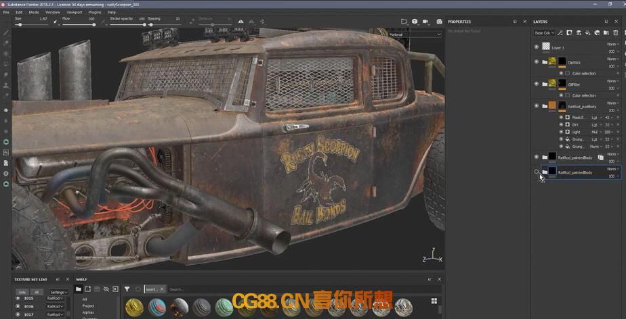Click the Shelf hidden-eye icon

(x=106, y=289)
